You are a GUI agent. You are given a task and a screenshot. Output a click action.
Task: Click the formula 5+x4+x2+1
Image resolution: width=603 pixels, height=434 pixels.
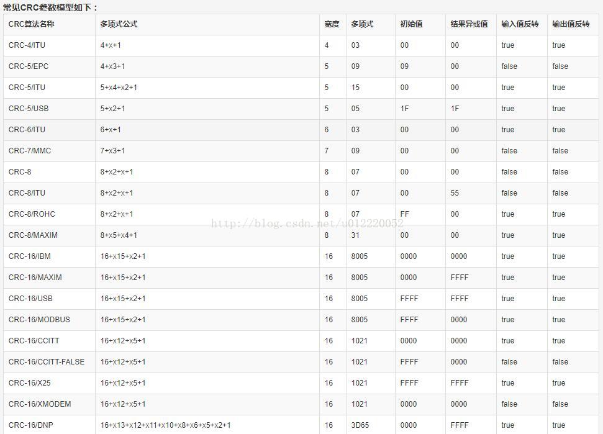(x=119, y=88)
